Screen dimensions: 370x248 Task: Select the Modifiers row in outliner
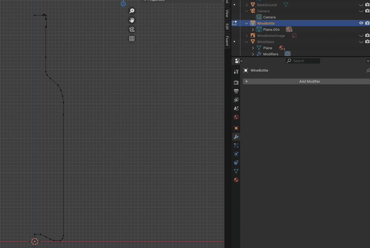pyautogui.click(x=271, y=54)
